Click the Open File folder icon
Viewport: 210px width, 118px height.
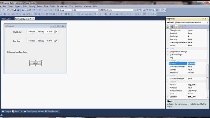point(11,10)
